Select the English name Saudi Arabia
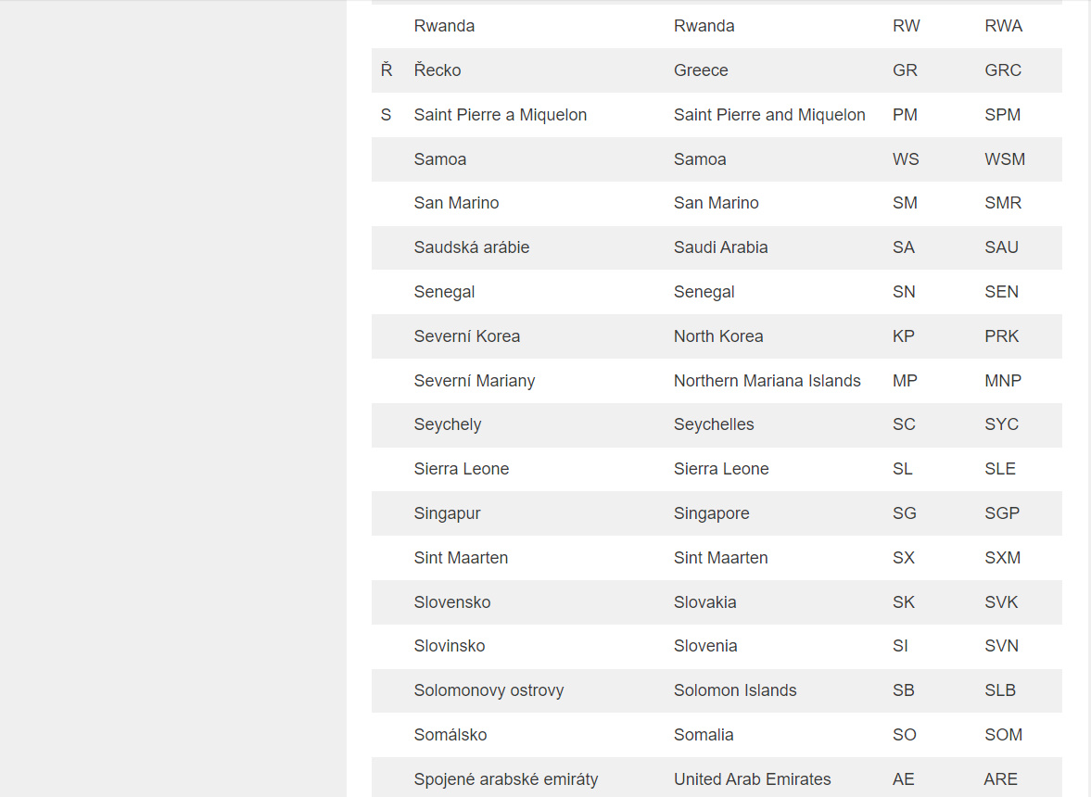This screenshot has width=1091, height=797. 720,247
